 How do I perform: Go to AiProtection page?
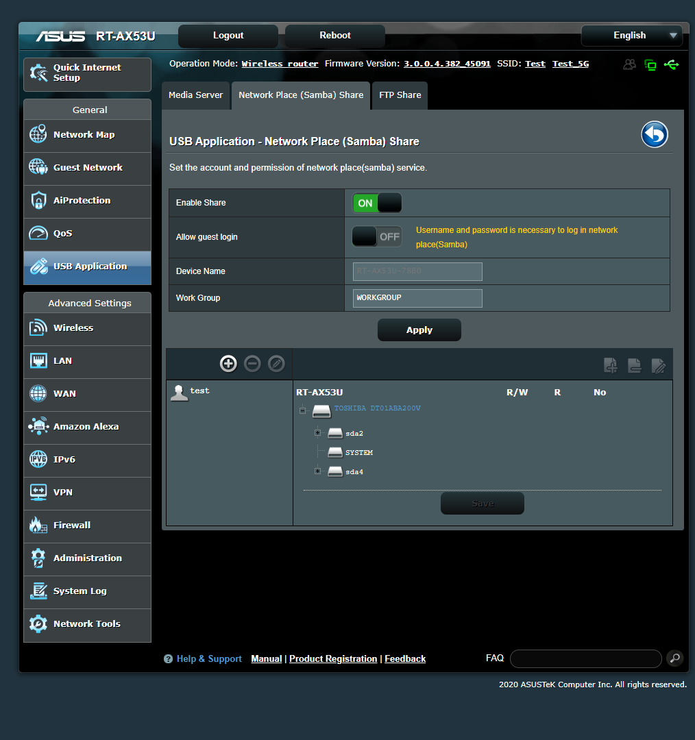coord(87,201)
